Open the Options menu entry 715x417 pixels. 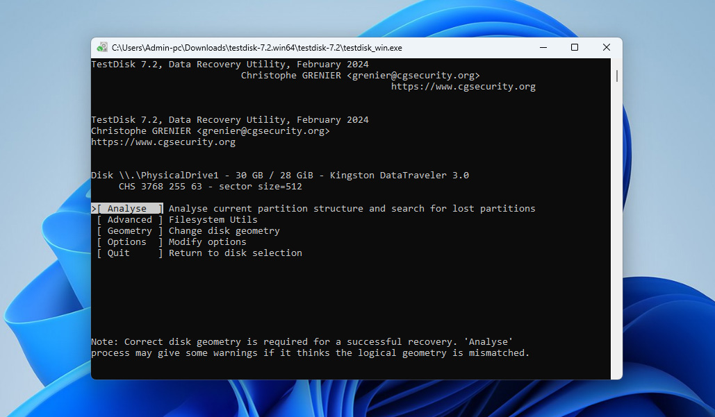point(127,242)
